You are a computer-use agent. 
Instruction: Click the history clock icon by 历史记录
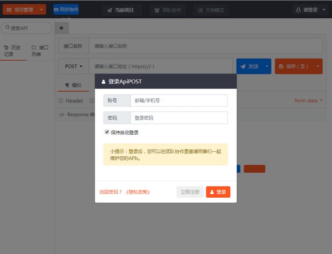click(x=6, y=47)
